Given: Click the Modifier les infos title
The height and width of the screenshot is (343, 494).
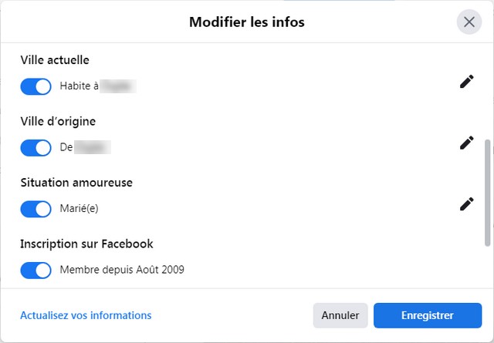Looking at the screenshot, I should (247, 22).
